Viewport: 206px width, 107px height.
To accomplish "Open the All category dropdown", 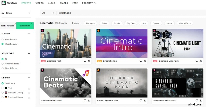I will point(48,13).
